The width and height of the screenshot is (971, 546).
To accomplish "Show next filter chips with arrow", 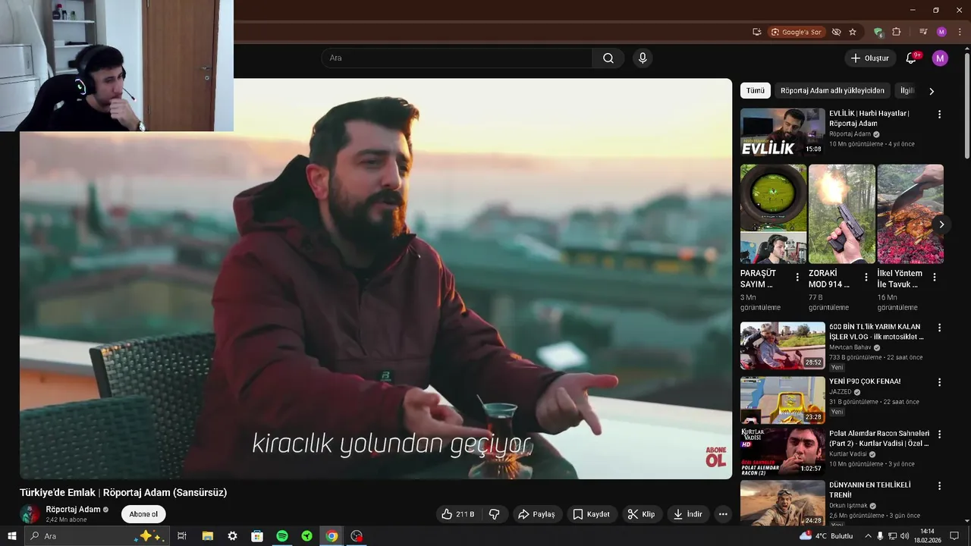I will click(932, 91).
